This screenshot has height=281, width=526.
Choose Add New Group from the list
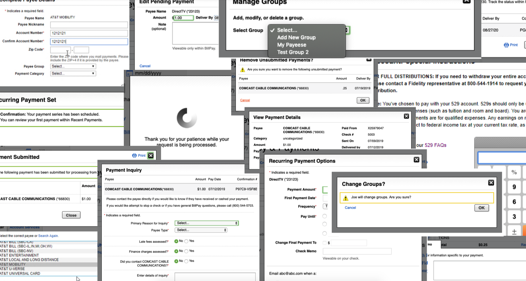click(x=296, y=38)
